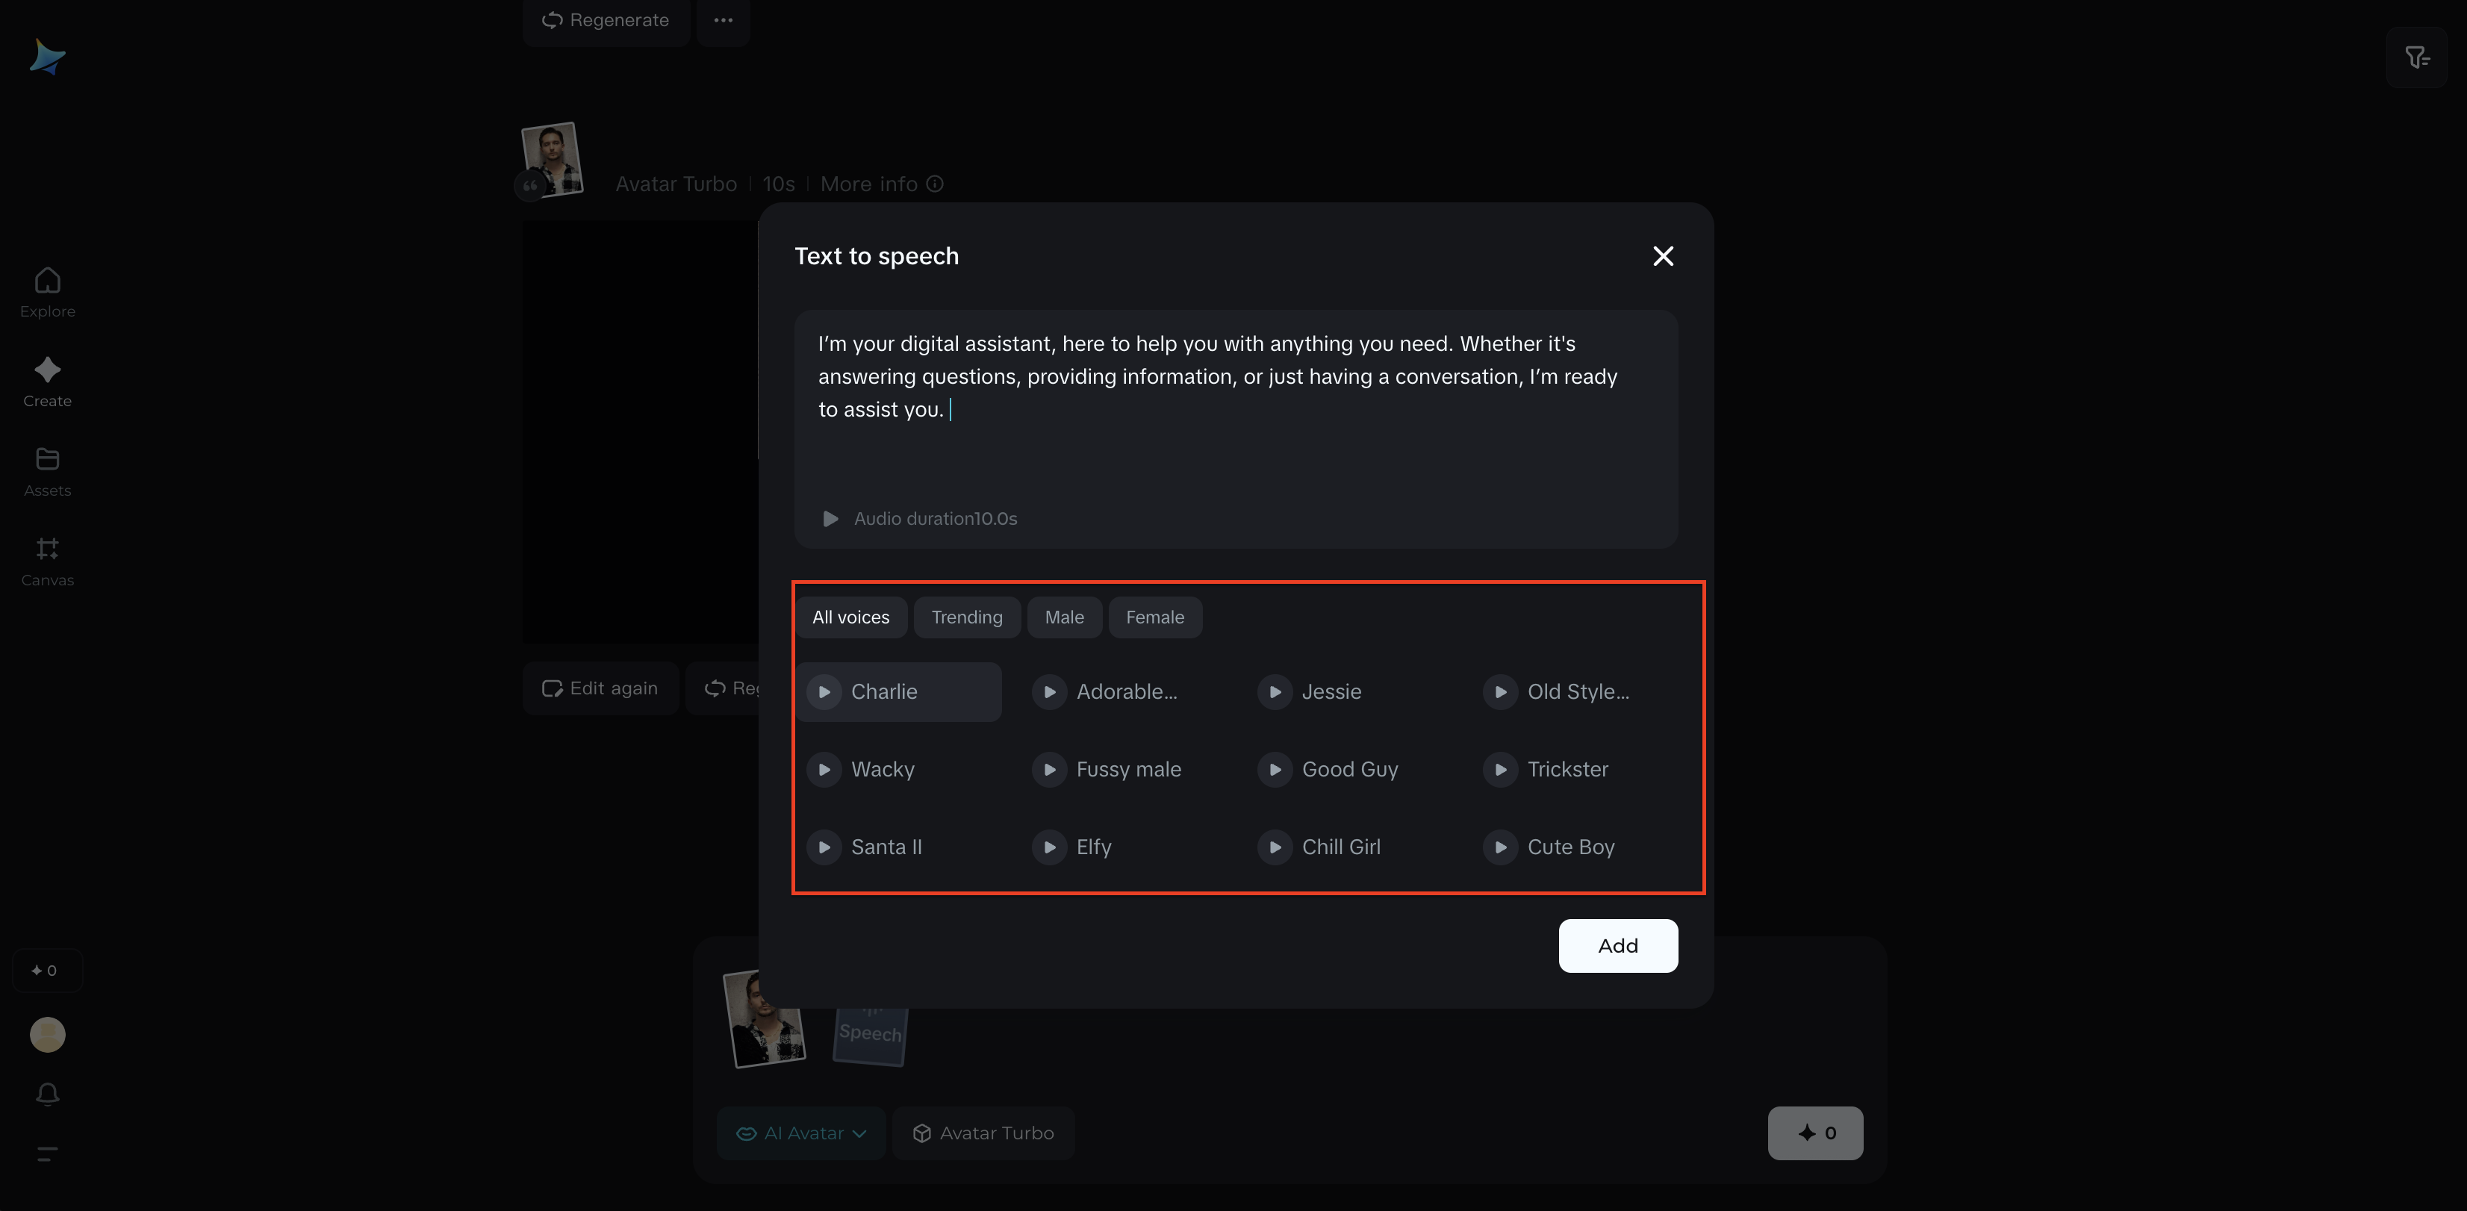Viewport: 2467px width, 1211px height.
Task: Click the More info icon next to Avatar Turbo
Action: tap(935, 184)
